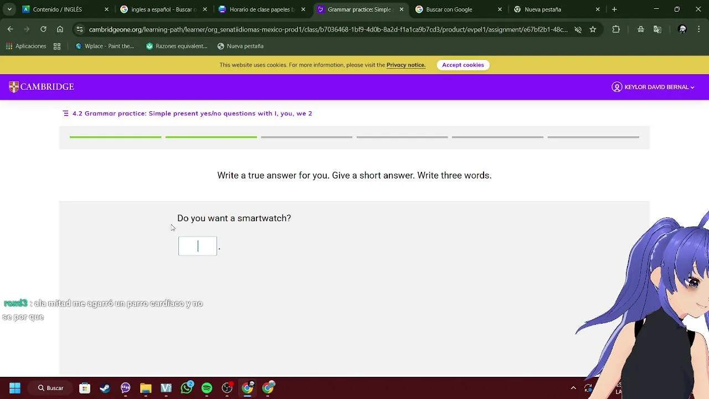709x399 pixels.
Task: Click the smartwatch answer input box
Action: pyautogui.click(x=198, y=246)
